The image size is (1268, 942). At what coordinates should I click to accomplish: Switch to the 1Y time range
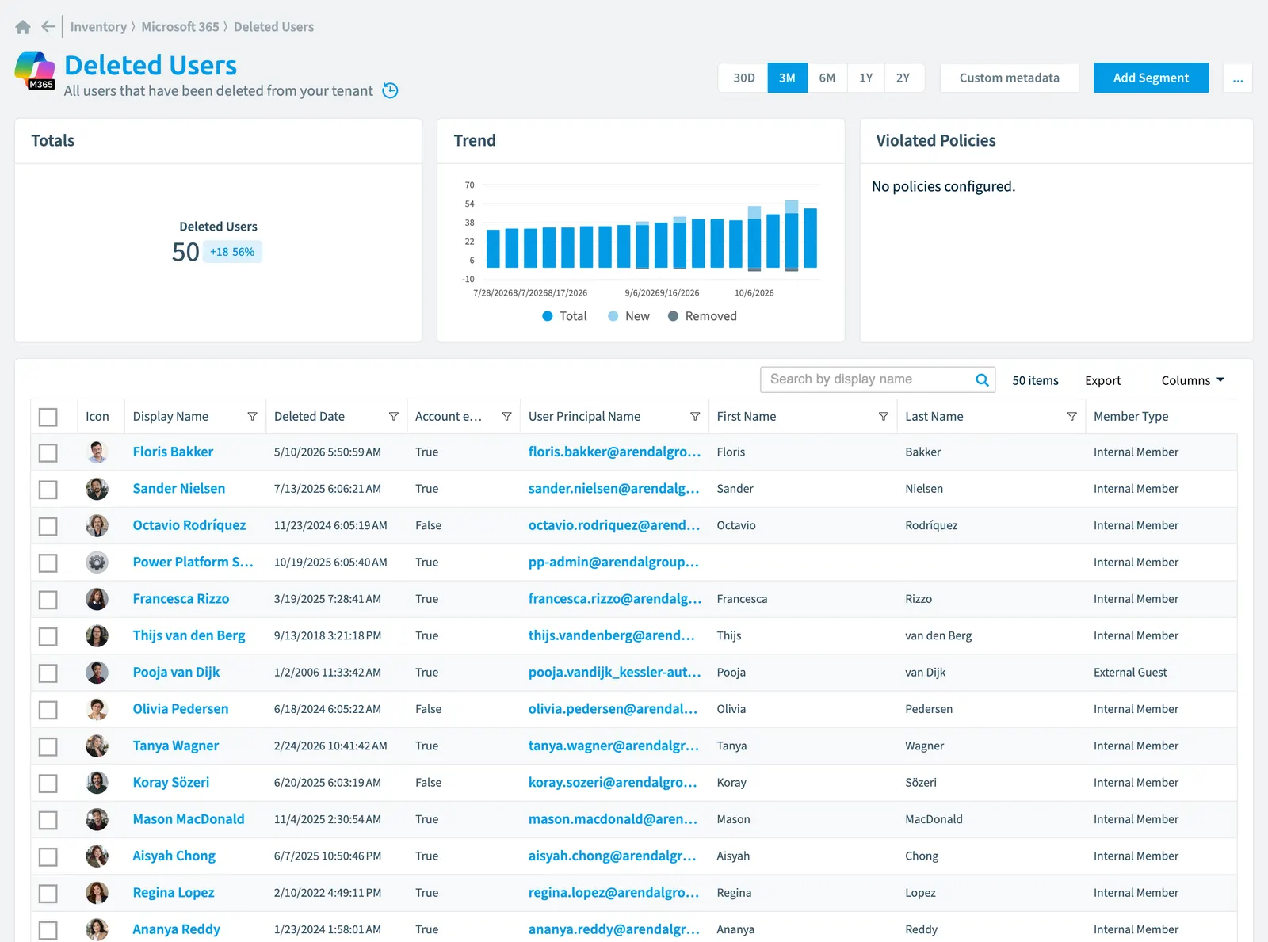(866, 78)
